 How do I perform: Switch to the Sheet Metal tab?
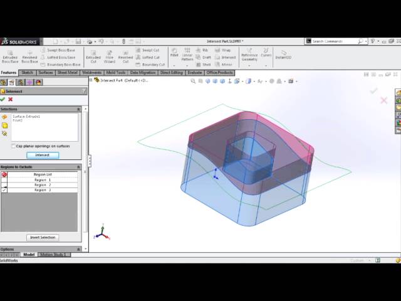68,73
